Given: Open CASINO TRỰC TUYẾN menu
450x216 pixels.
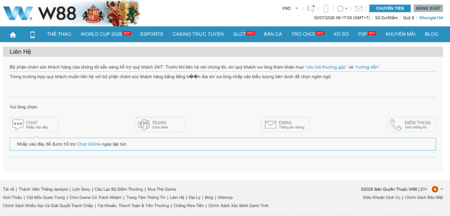Looking at the screenshot, I should [x=198, y=34].
